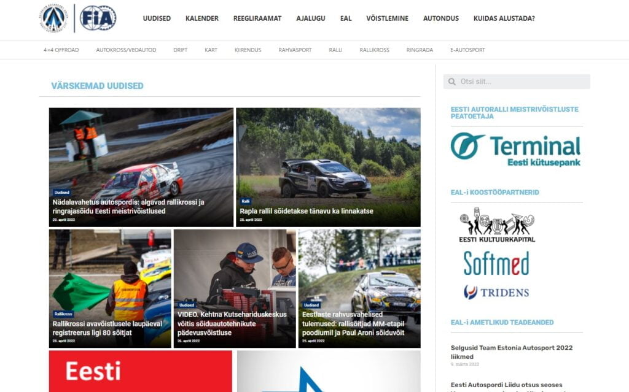
Task: Select Reegliraamat in the top navigation
Action: pos(257,18)
